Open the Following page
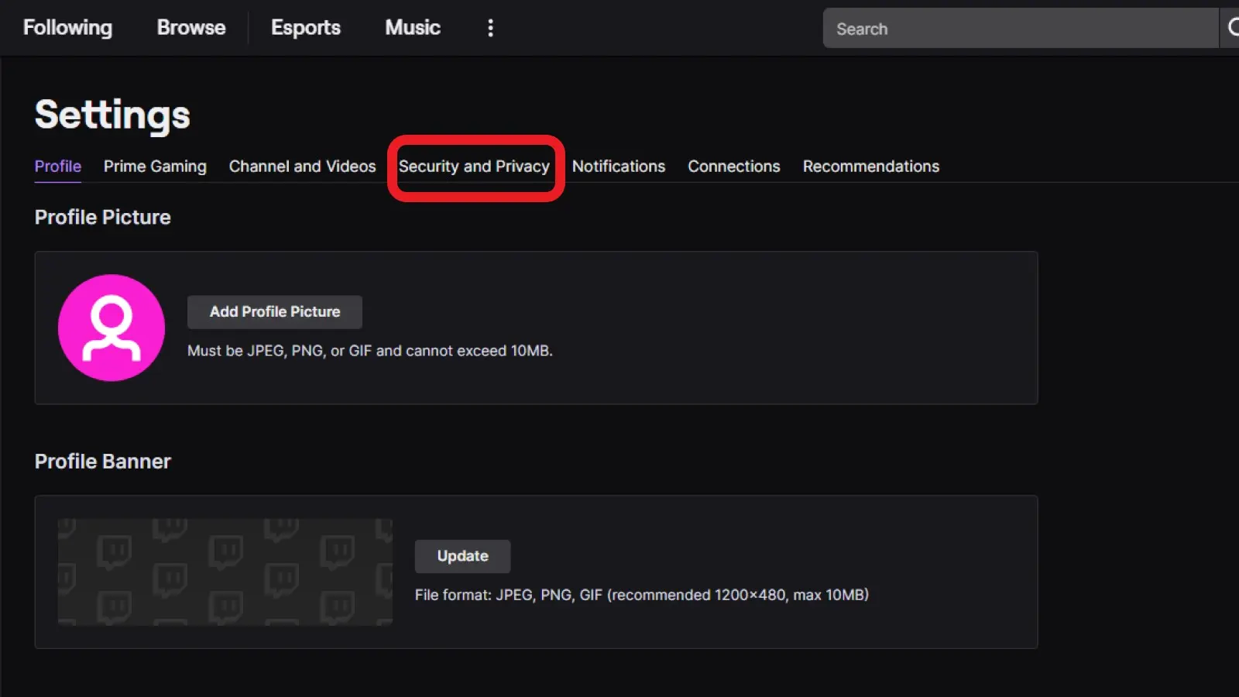The image size is (1239, 697). tap(67, 28)
